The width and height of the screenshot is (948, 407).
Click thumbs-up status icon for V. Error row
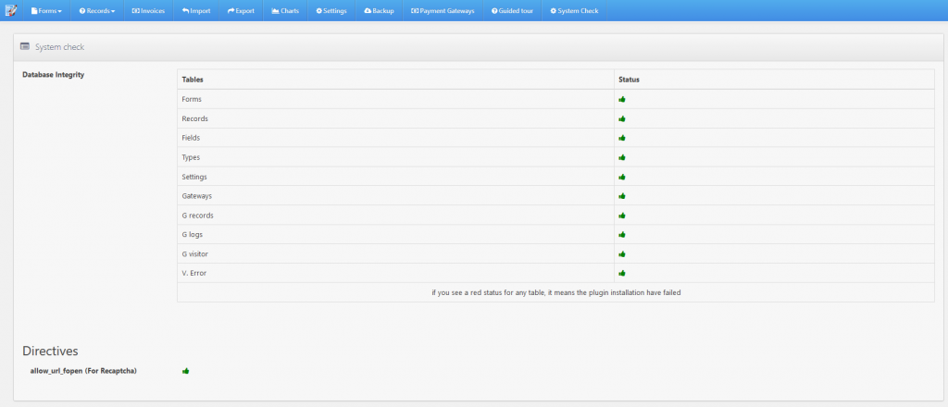pos(622,273)
